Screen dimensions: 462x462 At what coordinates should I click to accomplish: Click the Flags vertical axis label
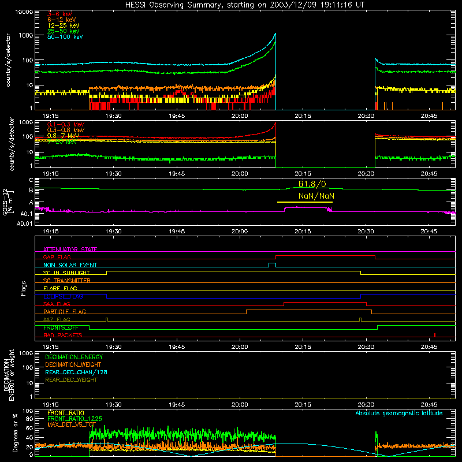(24, 288)
